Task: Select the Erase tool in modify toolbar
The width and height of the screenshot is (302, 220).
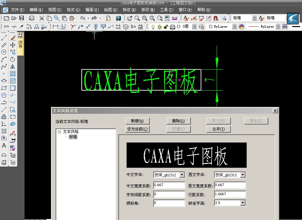Action: (x=13, y=38)
